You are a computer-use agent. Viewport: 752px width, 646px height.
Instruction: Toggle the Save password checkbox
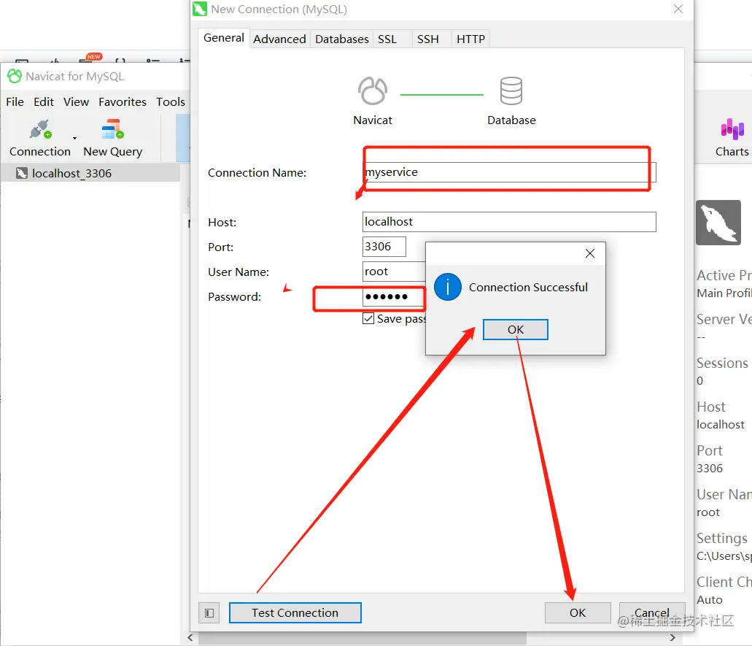[368, 319]
